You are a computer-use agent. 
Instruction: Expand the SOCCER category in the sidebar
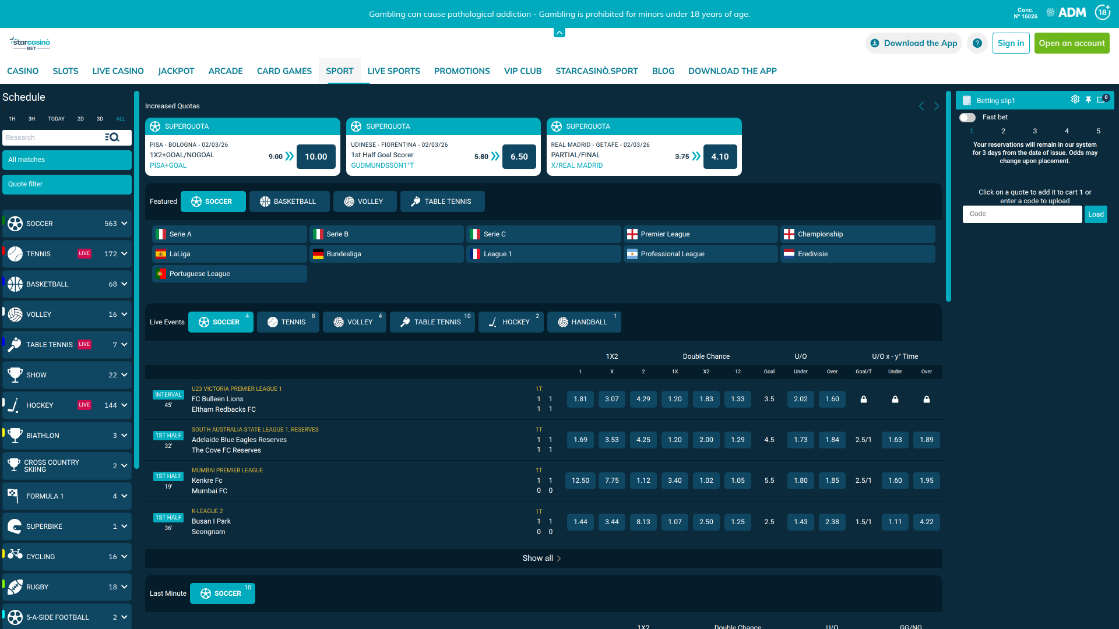pos(124,223)
